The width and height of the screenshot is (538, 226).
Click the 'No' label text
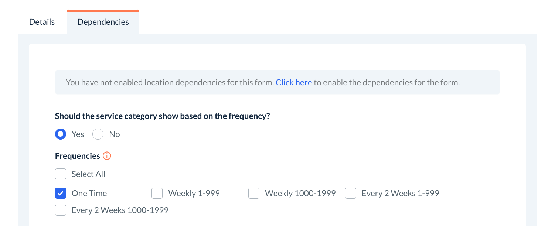coord(115,134)
